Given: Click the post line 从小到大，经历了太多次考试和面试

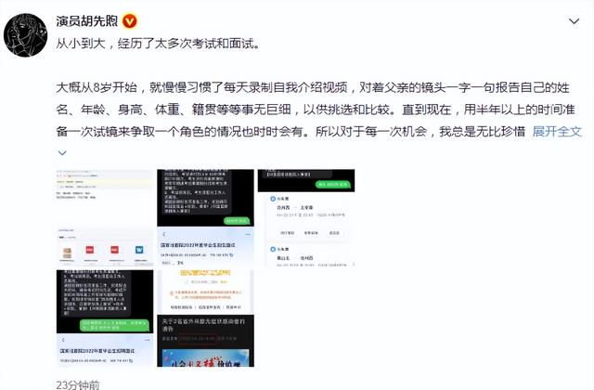Looking at the screenshot, I should point(159,44).
